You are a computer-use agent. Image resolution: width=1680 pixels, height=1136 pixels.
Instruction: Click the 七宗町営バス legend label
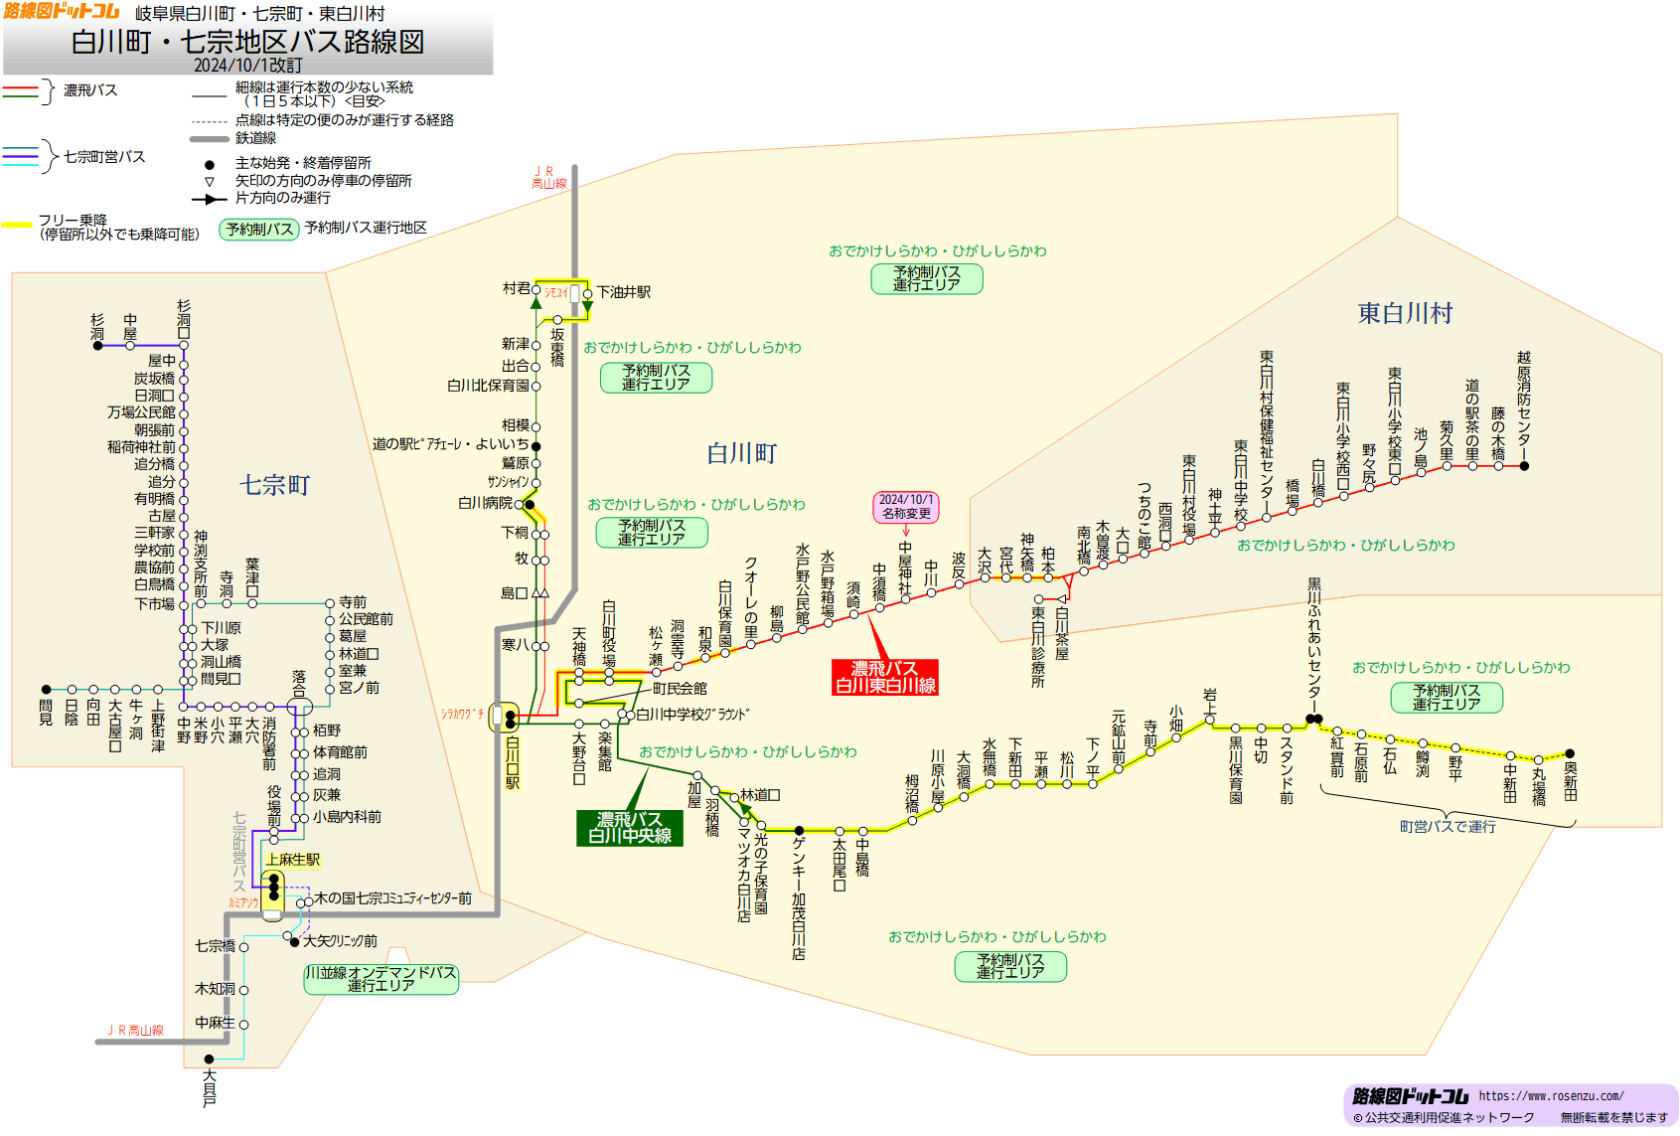pyautogui.click(x=104, y=157)
